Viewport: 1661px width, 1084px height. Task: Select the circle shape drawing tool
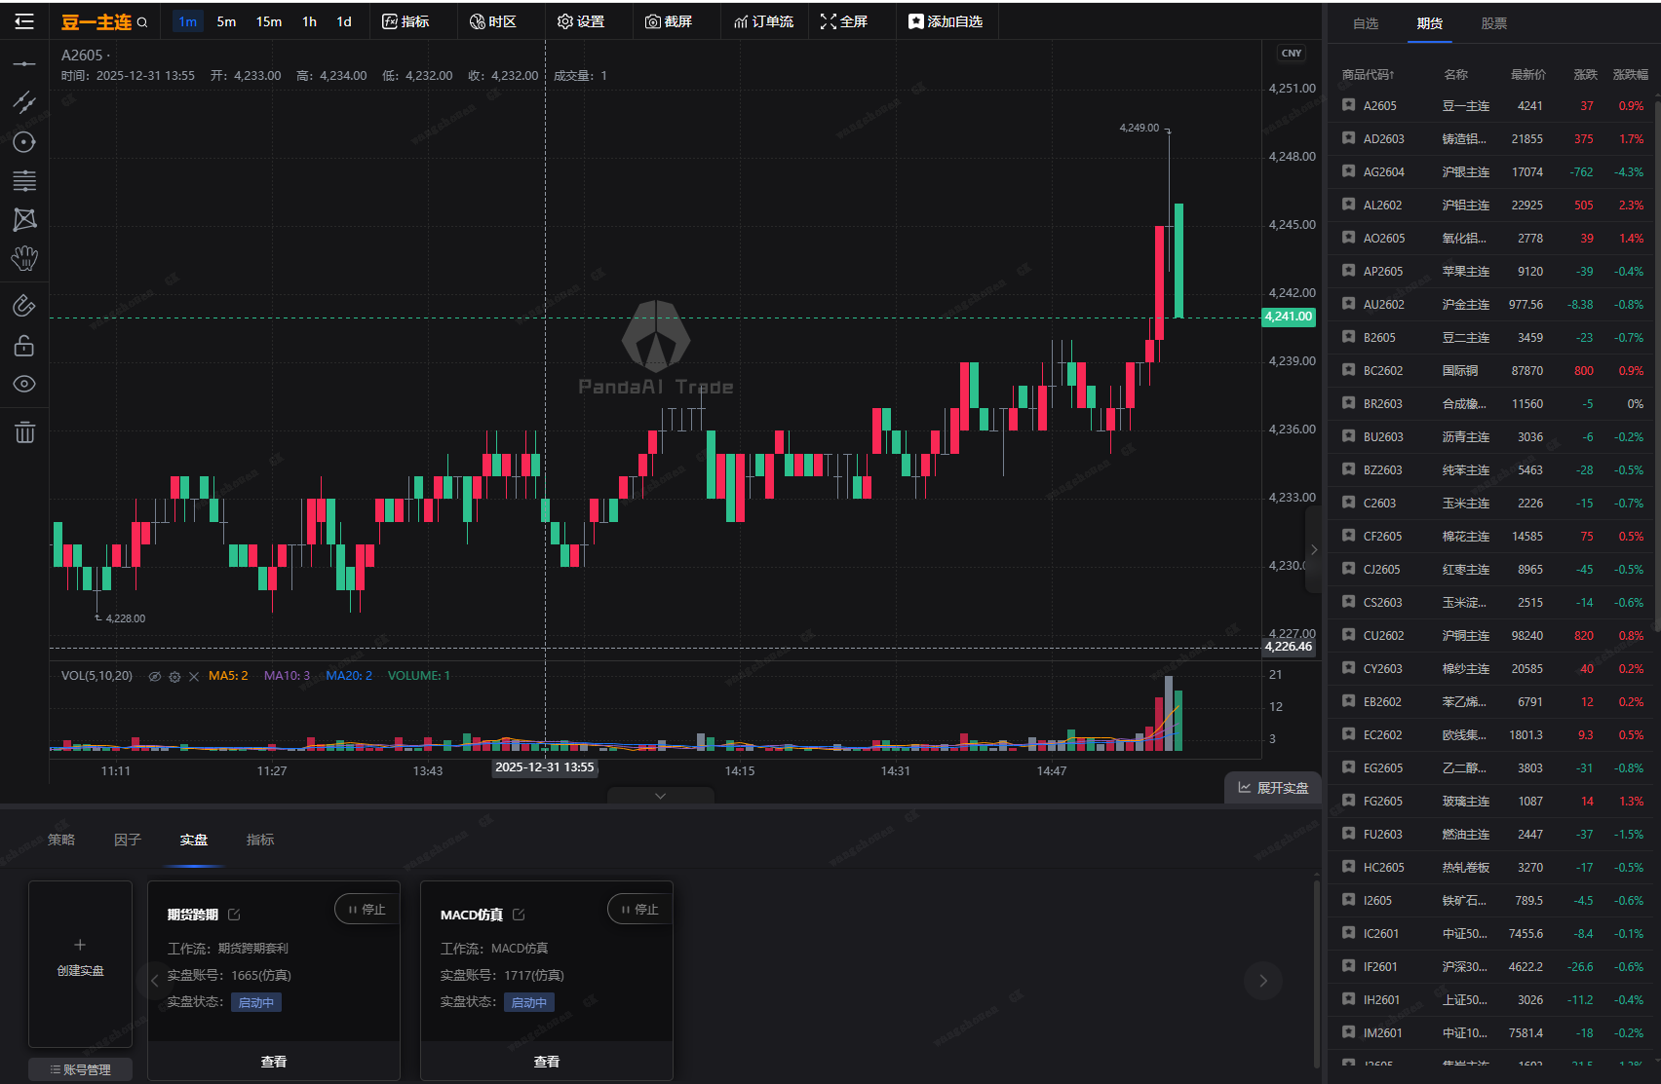click(x=24, y=142)
